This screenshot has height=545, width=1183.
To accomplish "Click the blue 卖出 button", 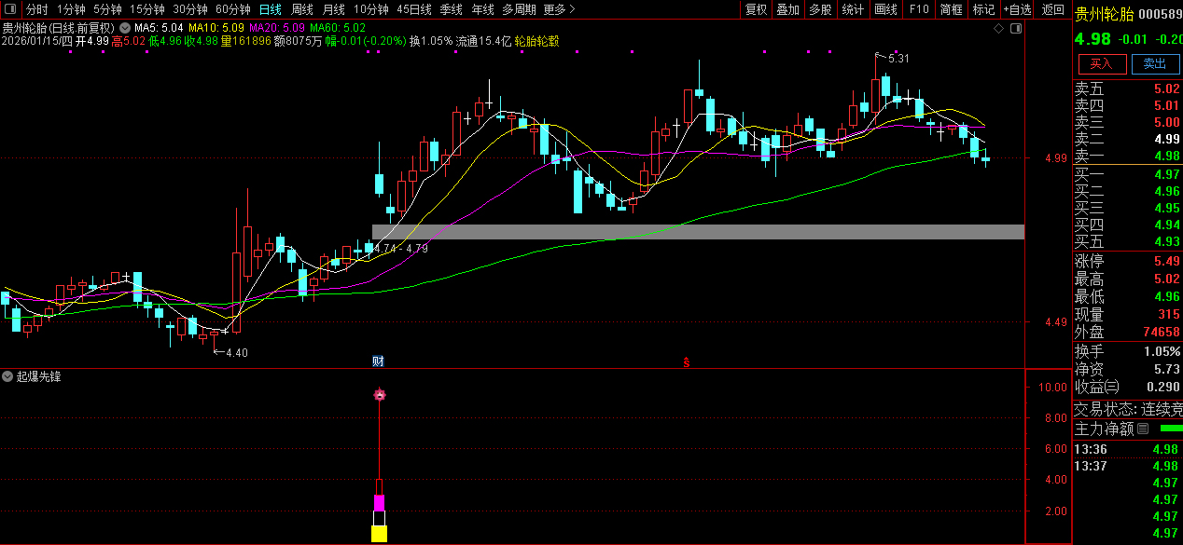I will 1154,63.
